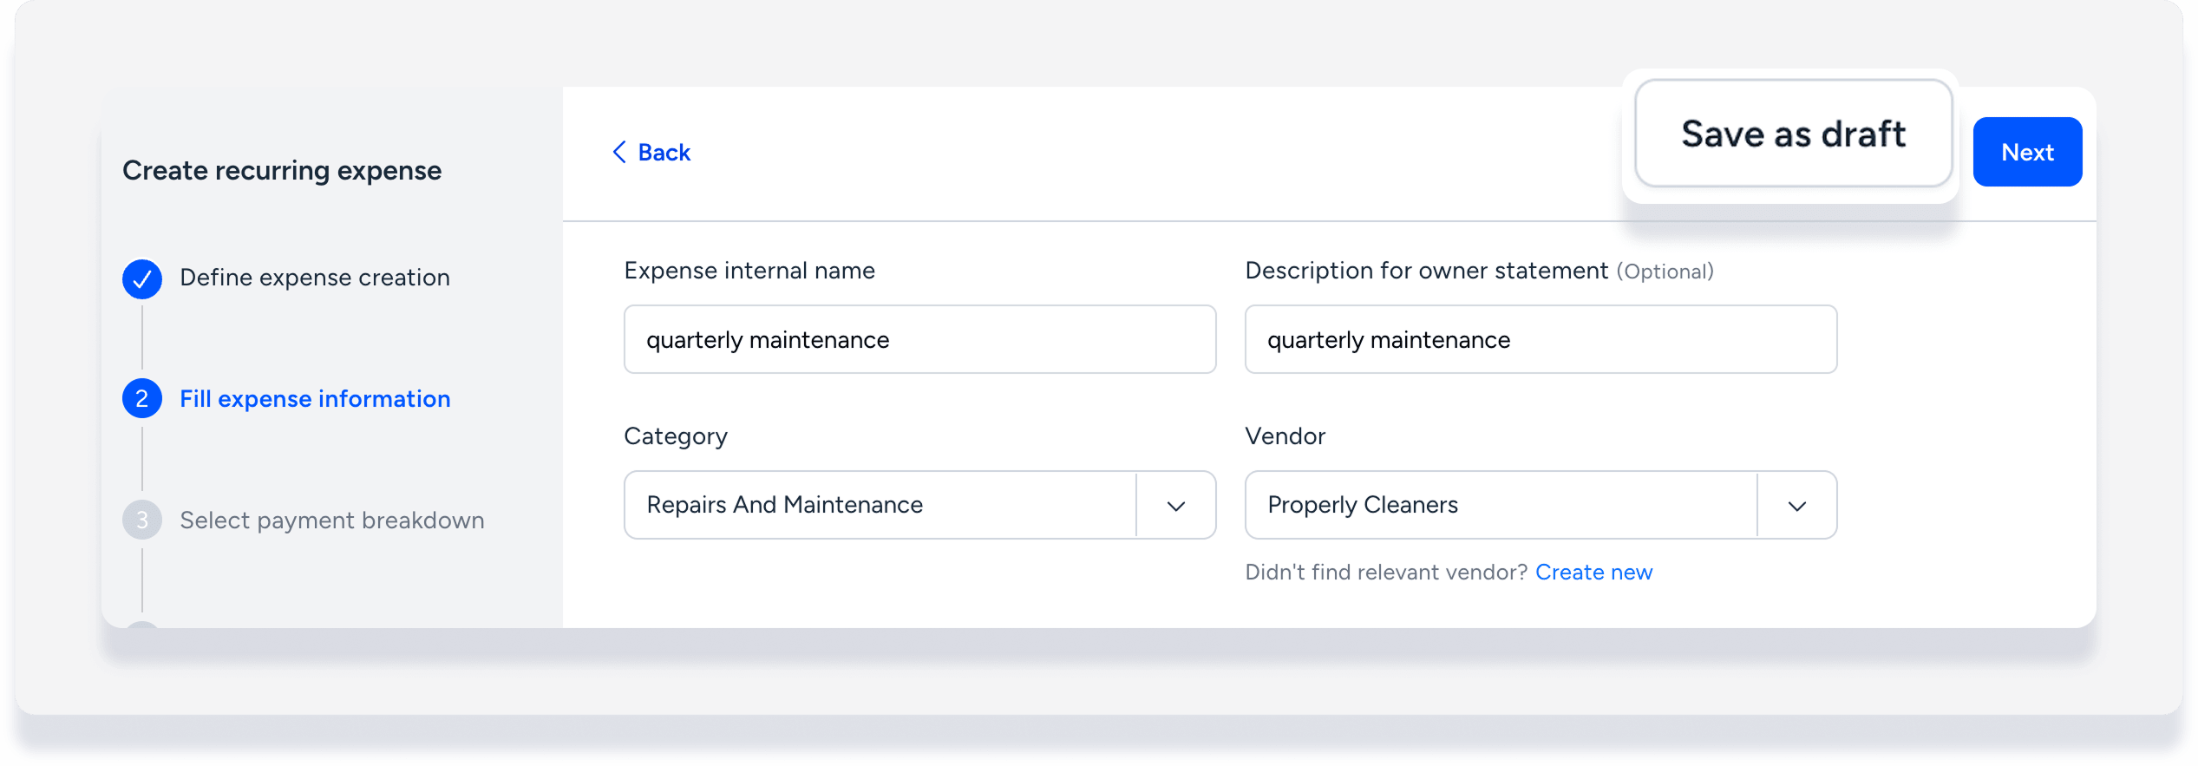The image size is (2198, 766).
Task: Click the step 3 number circle
Action: tap(142, 520)
